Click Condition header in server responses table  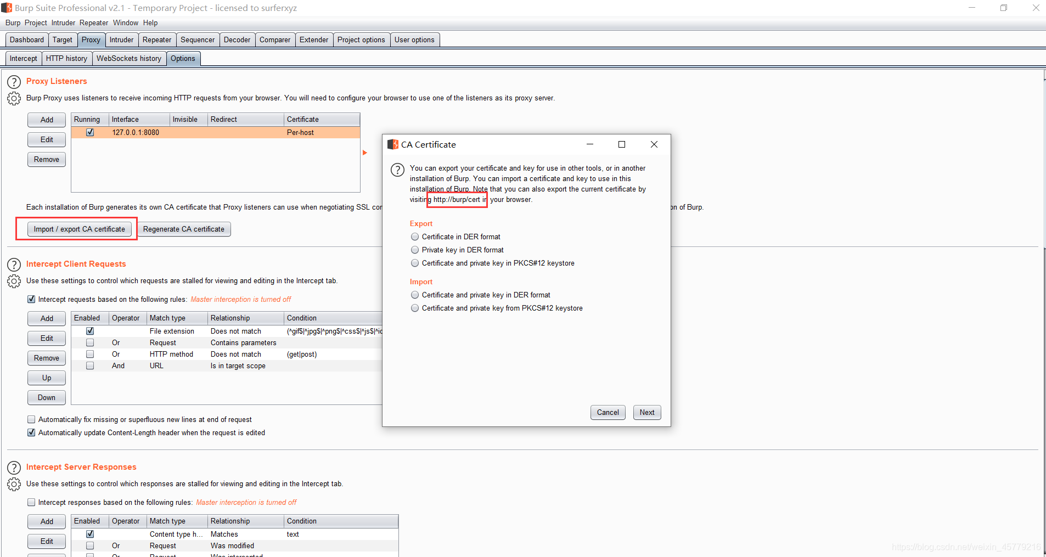[341, 521]
